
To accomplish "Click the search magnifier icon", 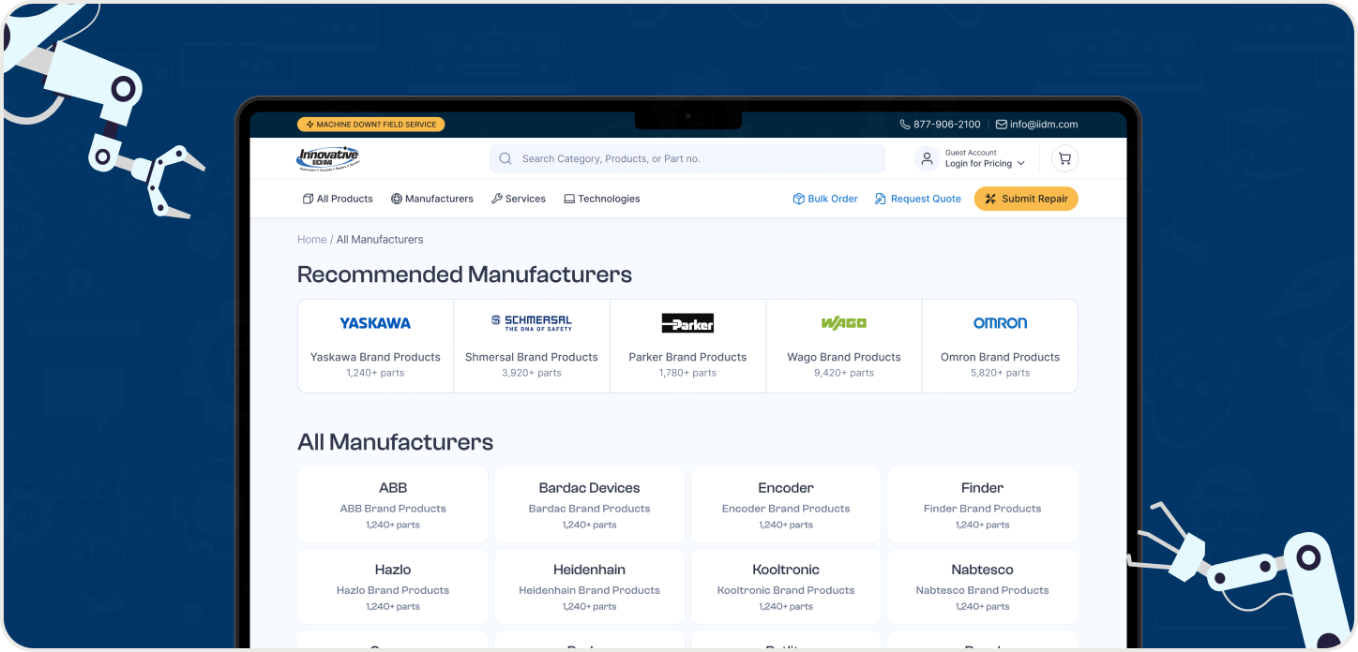I will click(505, 159).
